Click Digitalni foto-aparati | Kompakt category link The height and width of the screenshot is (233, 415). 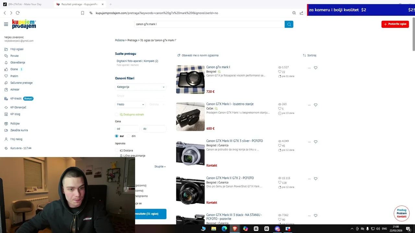pos(137,61)
